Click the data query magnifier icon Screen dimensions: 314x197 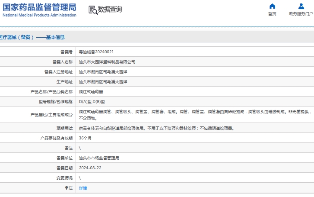coord(93,10)
